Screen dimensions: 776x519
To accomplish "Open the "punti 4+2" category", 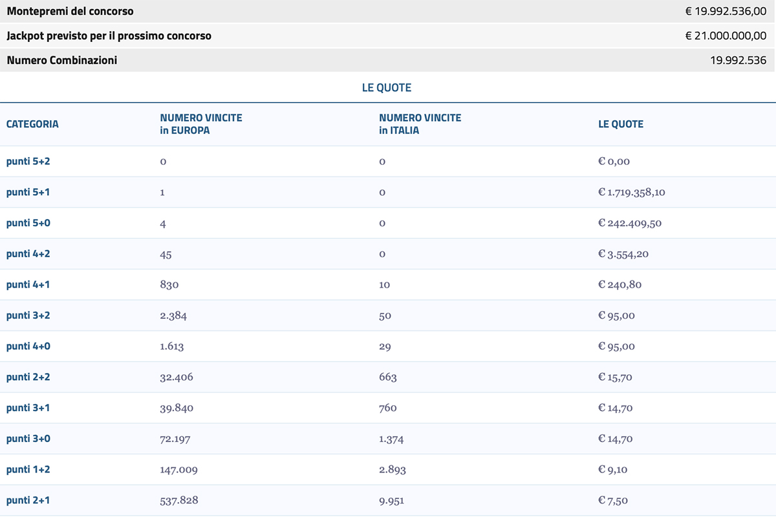I will click(28, 254).
